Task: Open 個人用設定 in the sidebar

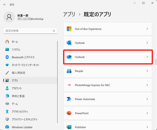Action: coord(30,73)
